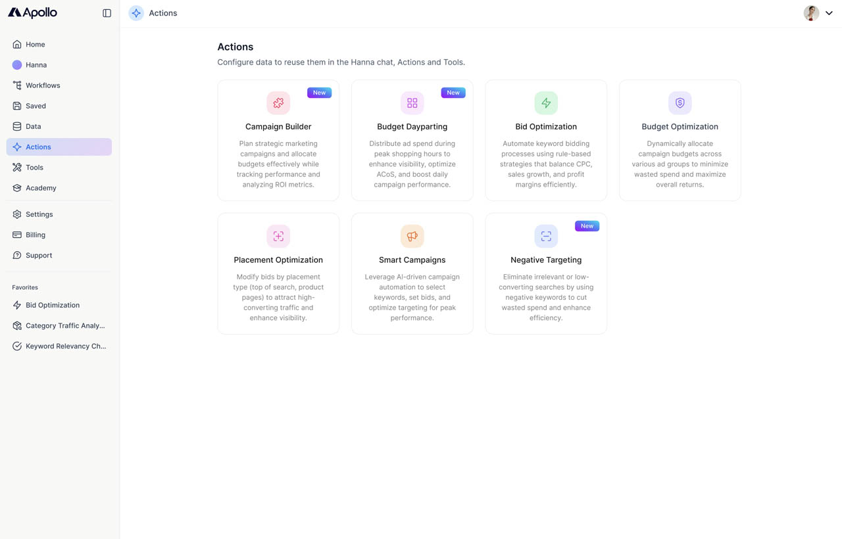Screen dimensions: 842x539
Task: Click the user profile avatar
Action: 811,13
